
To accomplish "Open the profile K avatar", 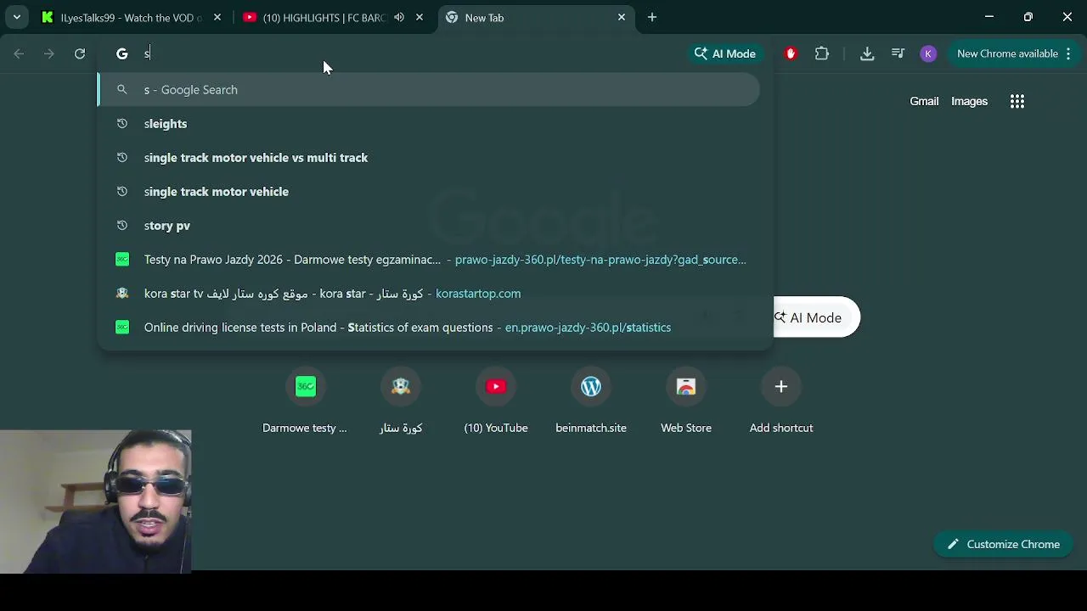I will pyautogui.click(x=928, y=53).
